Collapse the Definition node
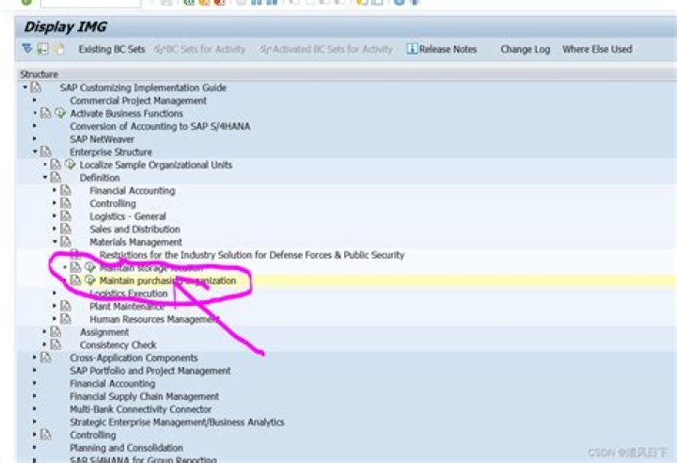The width and height of the screenshot is (677, 463). click(x=45, y=177)
